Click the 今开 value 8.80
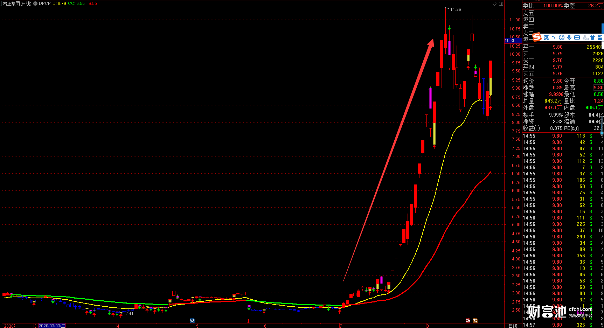The height and width of the screenshot is (328, 604). point(599,81)
